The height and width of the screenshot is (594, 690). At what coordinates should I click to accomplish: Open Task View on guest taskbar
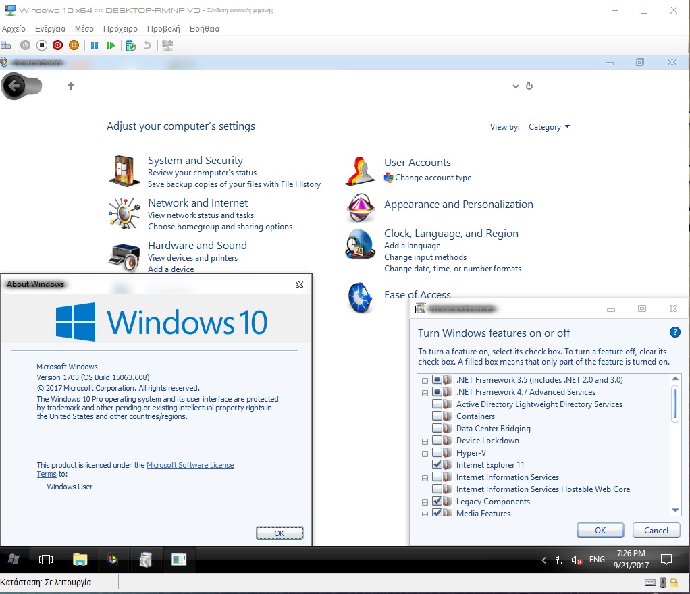click(46, 560)
